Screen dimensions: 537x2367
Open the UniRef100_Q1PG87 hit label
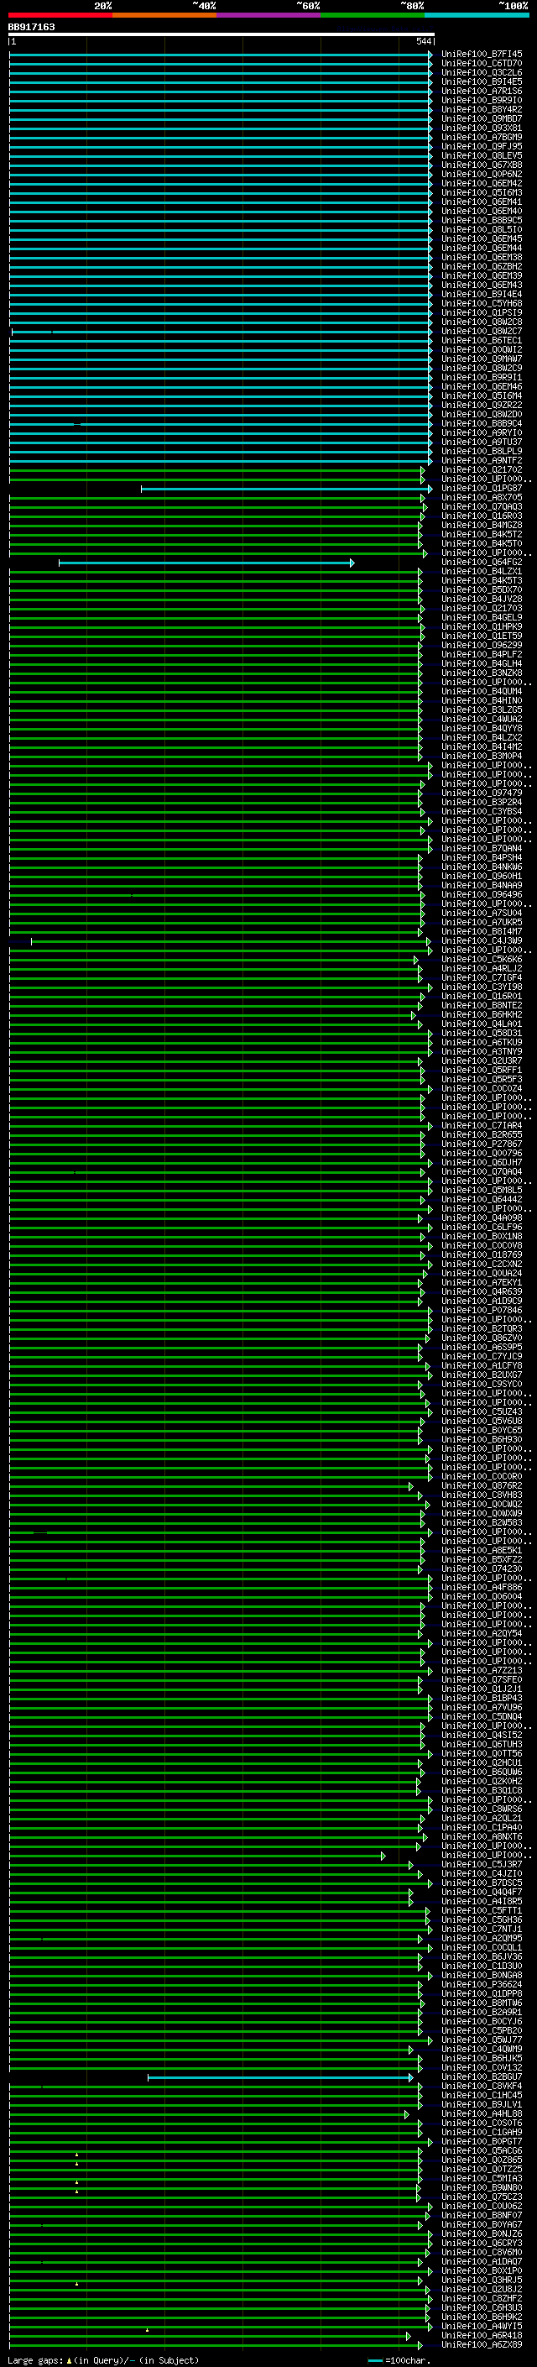pyautogui.click(x=482, y=489)
